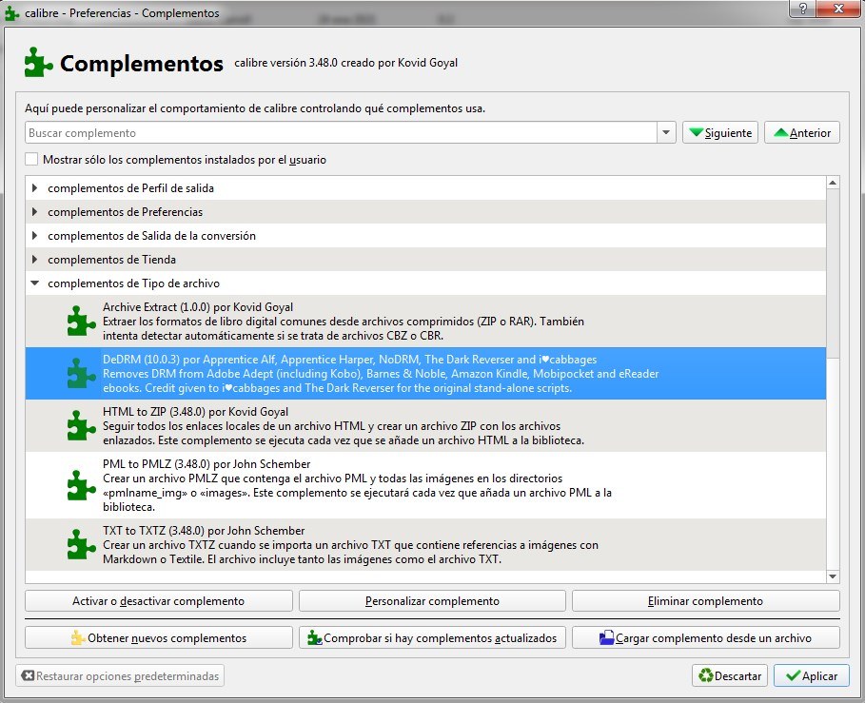This screenshot has height=703, width=865.
Task: Click the TXT to TXTZ plugin icon
Action: tap(82, 544)
